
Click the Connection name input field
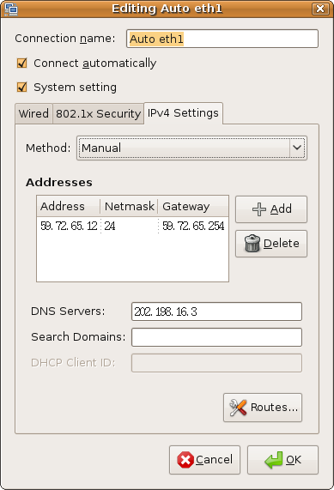[222, 39]
